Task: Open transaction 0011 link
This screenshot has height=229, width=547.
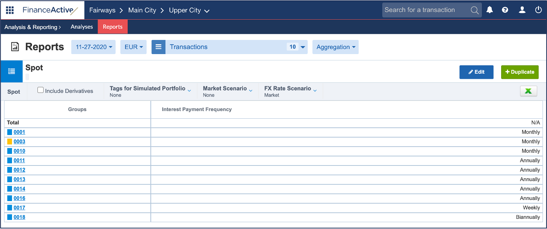Action: click(19, 160)
